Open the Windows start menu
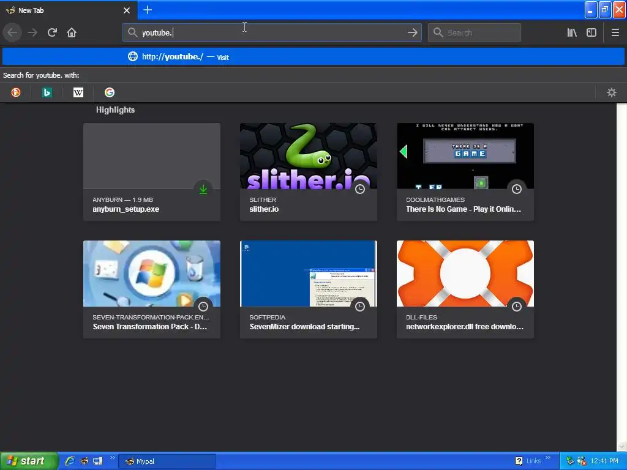The image size is (627, 470). pos(29,461)
